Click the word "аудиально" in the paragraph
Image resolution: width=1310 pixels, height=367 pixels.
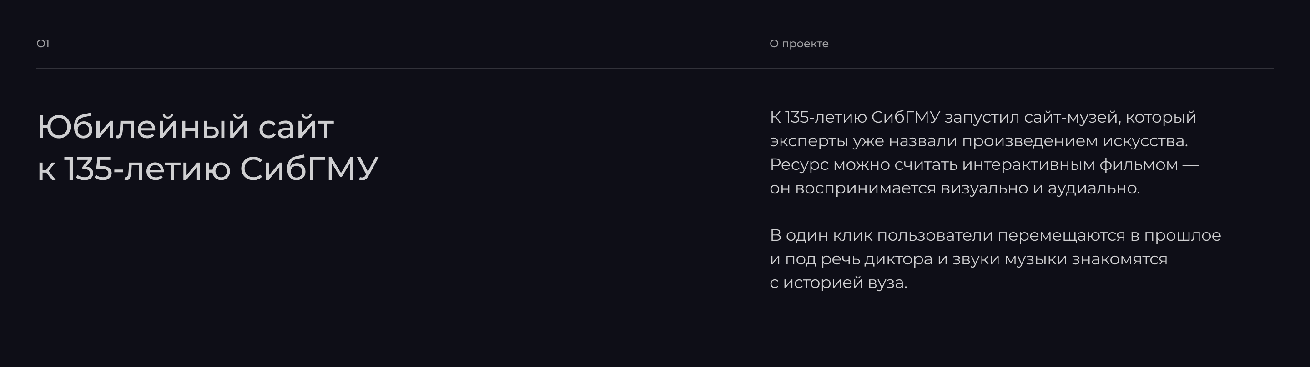pos(1093,188)
